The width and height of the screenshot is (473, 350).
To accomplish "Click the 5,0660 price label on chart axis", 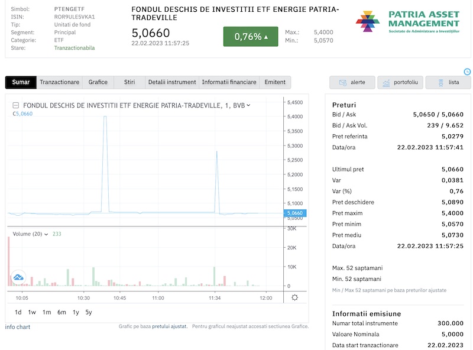I will click(x=295, y=213).
